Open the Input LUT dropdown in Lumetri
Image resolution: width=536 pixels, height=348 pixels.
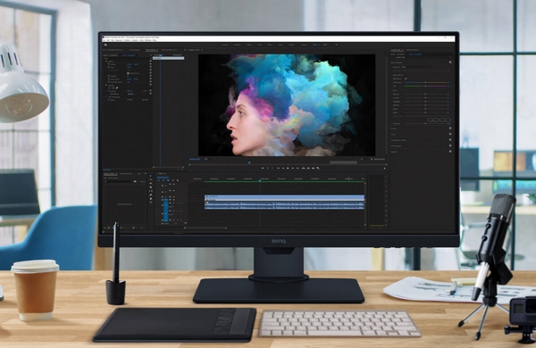[x=415, y=67]
